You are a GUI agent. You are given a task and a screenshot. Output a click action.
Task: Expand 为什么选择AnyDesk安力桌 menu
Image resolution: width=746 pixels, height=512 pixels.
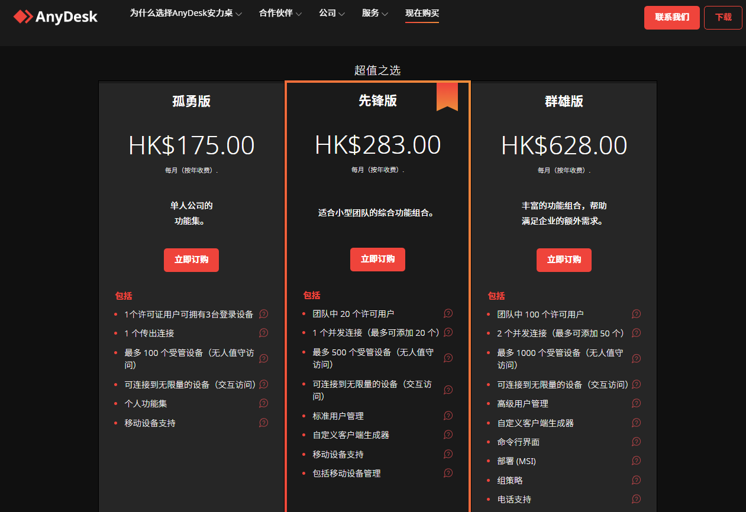tap(186, 14)
